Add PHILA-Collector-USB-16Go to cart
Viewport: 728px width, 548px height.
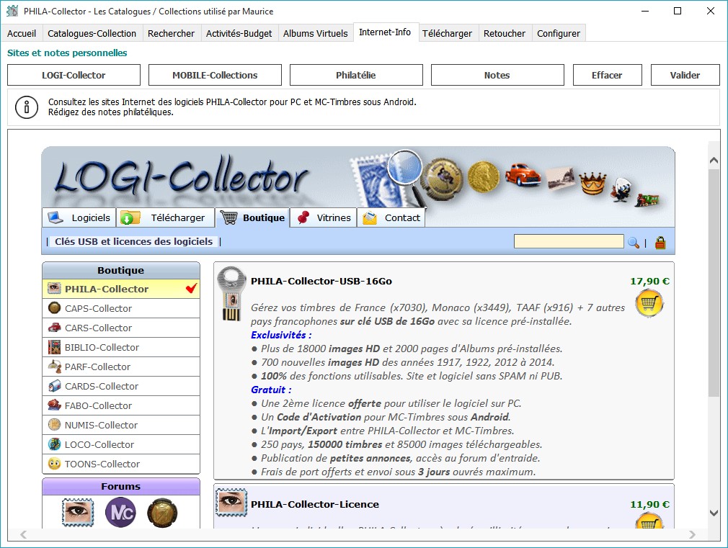click(649, 303)
